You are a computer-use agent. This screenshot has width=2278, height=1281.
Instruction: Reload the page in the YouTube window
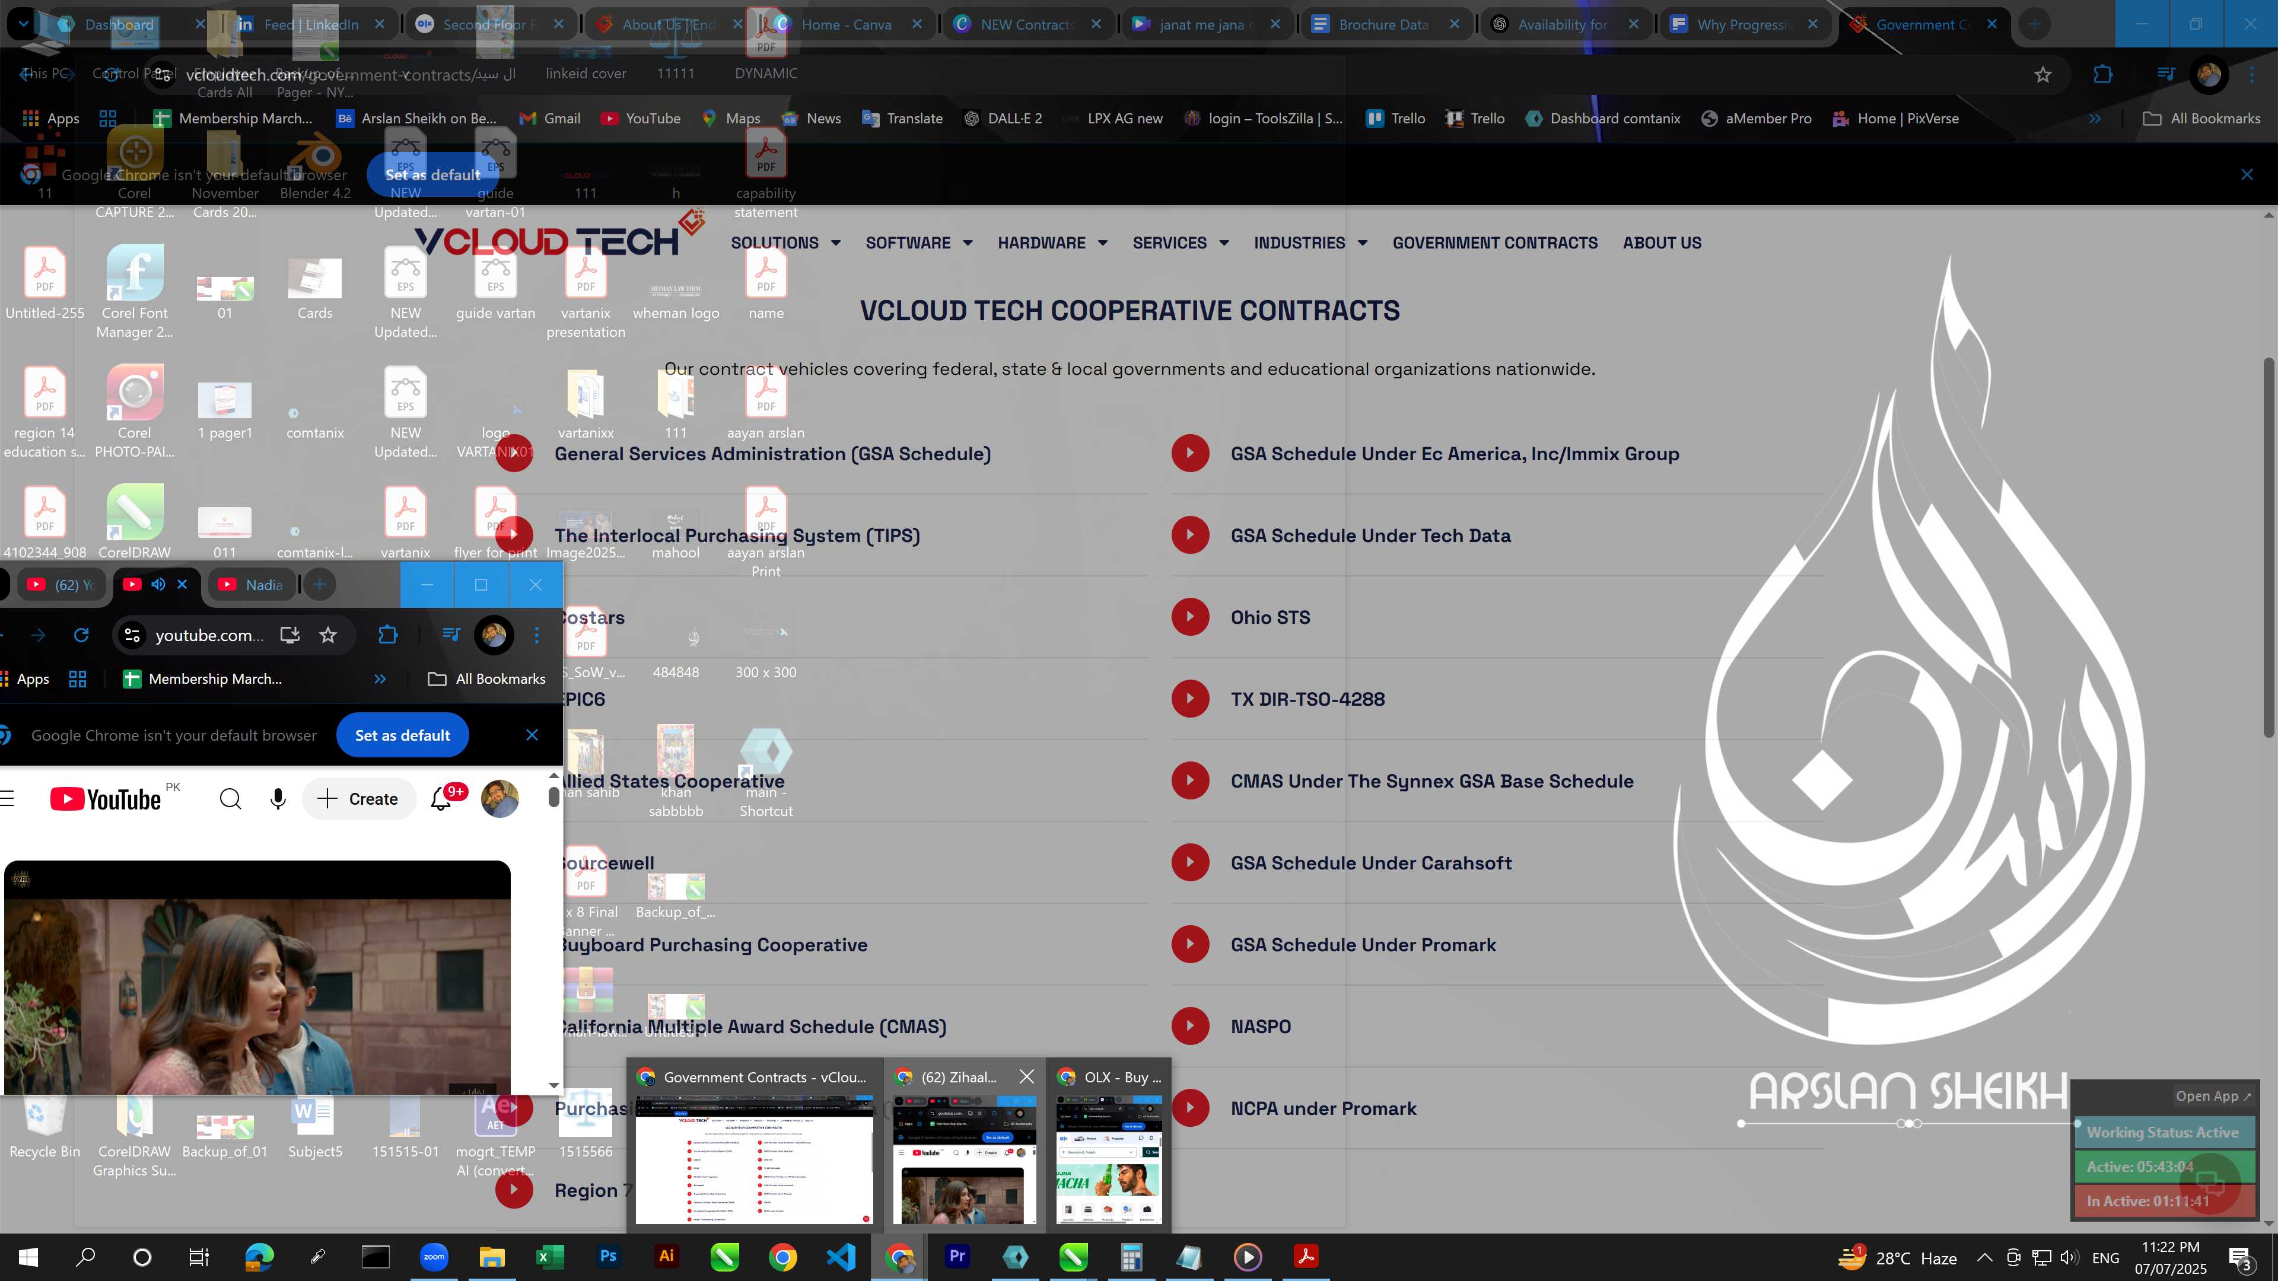pos(81,635)
